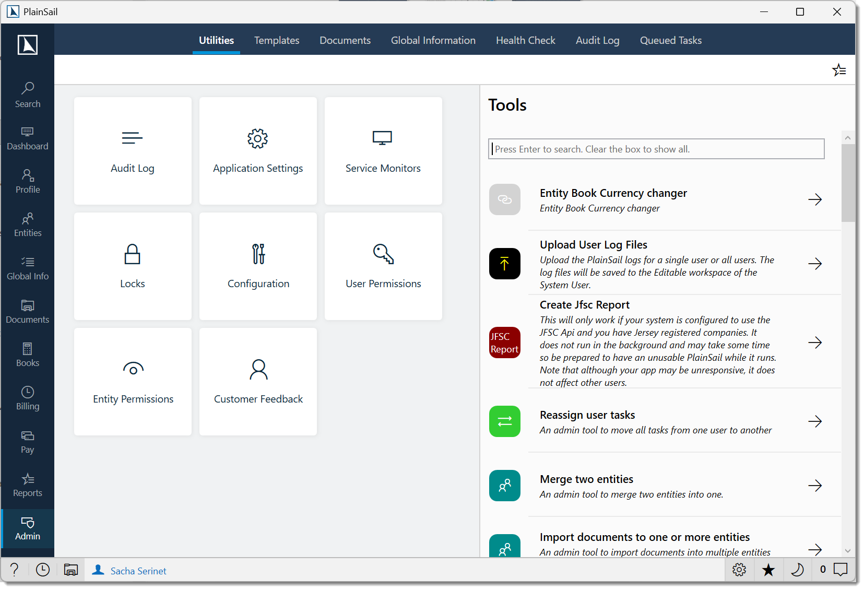Screen dimensions: 864x590
Task: Toggle the favorites list near top right
Action: (839, 69)
